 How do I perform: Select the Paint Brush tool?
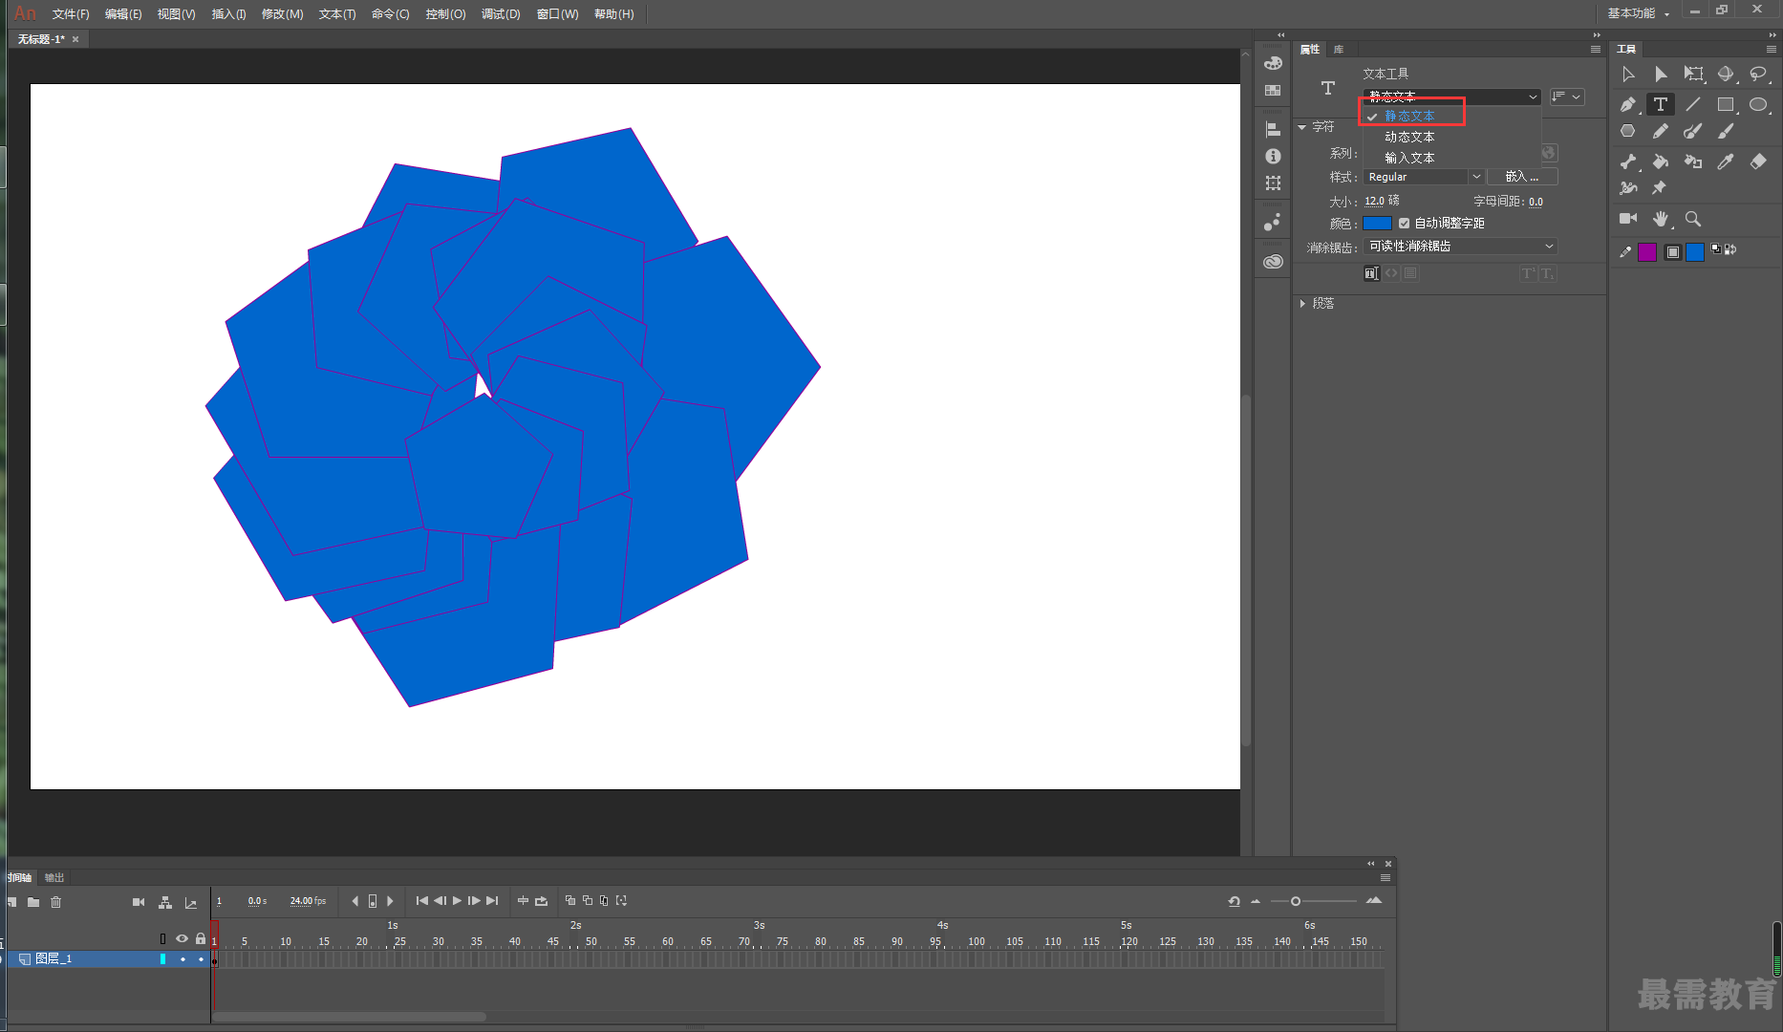tap(1693, 131)
